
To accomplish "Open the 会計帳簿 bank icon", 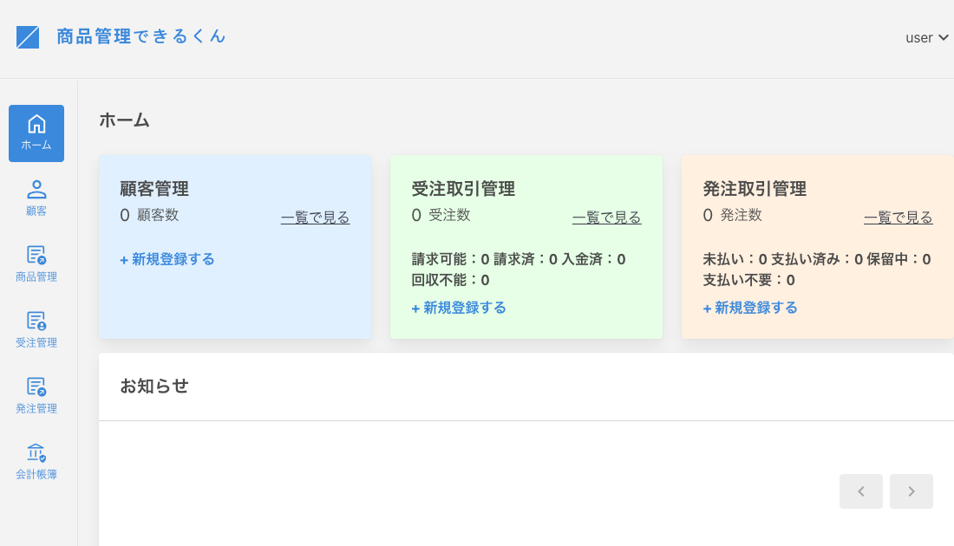I will pos(36,452).
